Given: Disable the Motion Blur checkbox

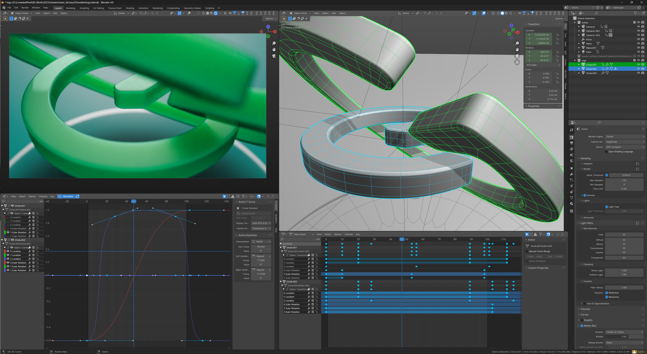Looking at the screenshot, I should click(x=582, y=326).
